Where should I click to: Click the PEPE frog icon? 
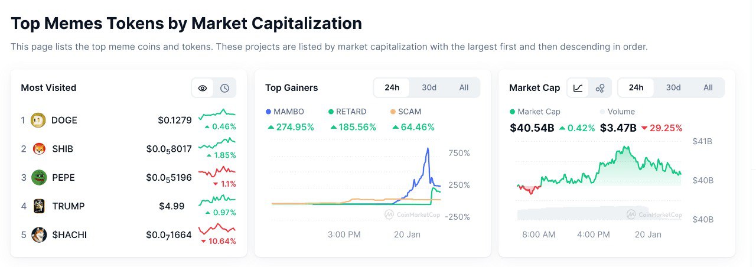[38, 177]
